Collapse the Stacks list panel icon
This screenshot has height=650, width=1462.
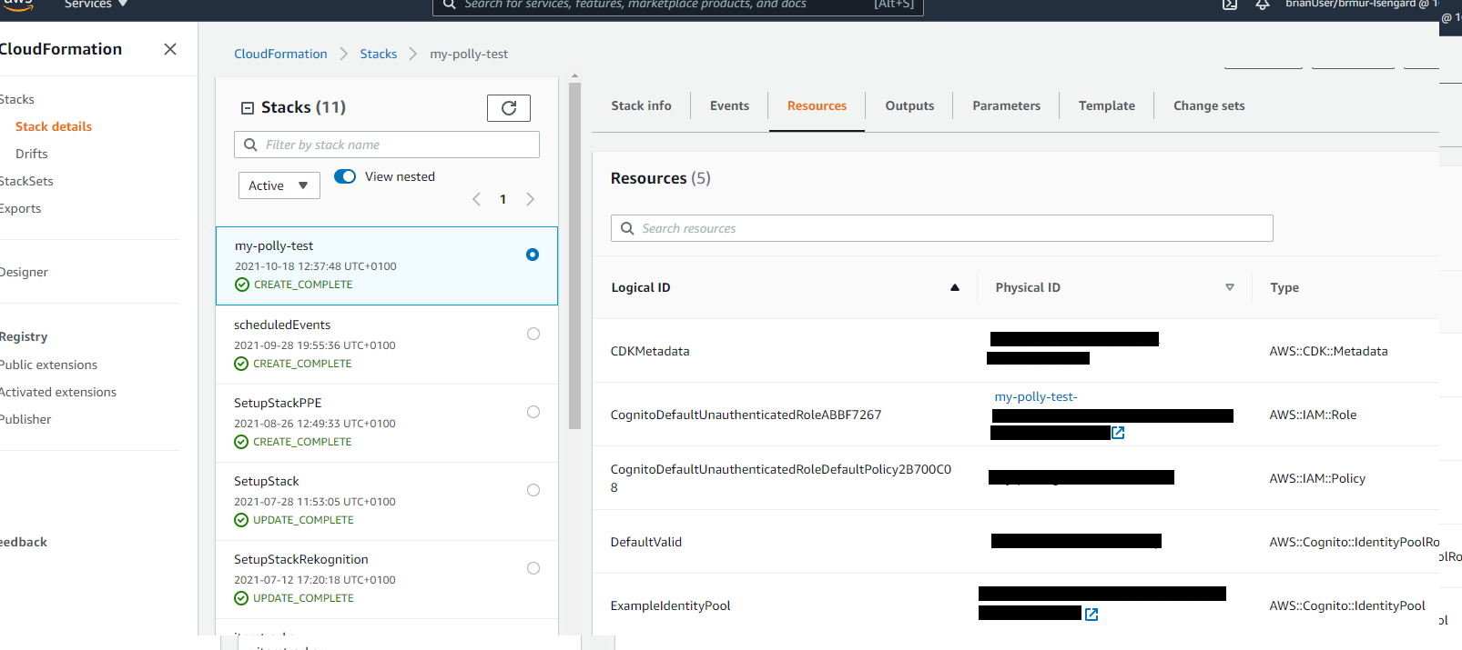click(x=247, y=108)
